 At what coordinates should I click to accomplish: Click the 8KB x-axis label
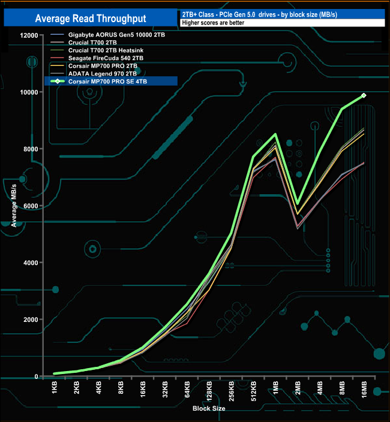(x=121, y=388)
